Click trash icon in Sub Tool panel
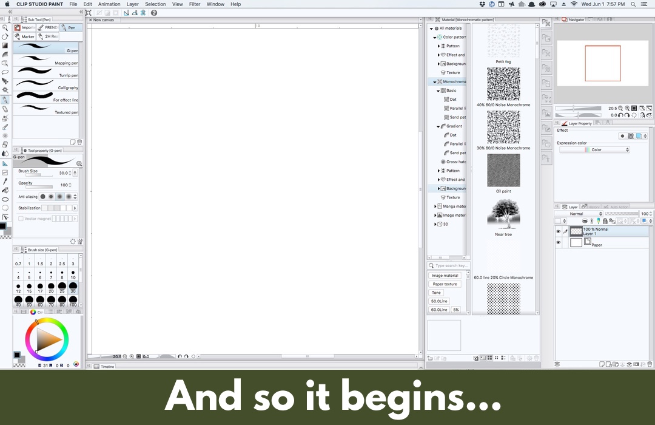The width and height of the screenshot is (655, 425). tap(79, 142)
